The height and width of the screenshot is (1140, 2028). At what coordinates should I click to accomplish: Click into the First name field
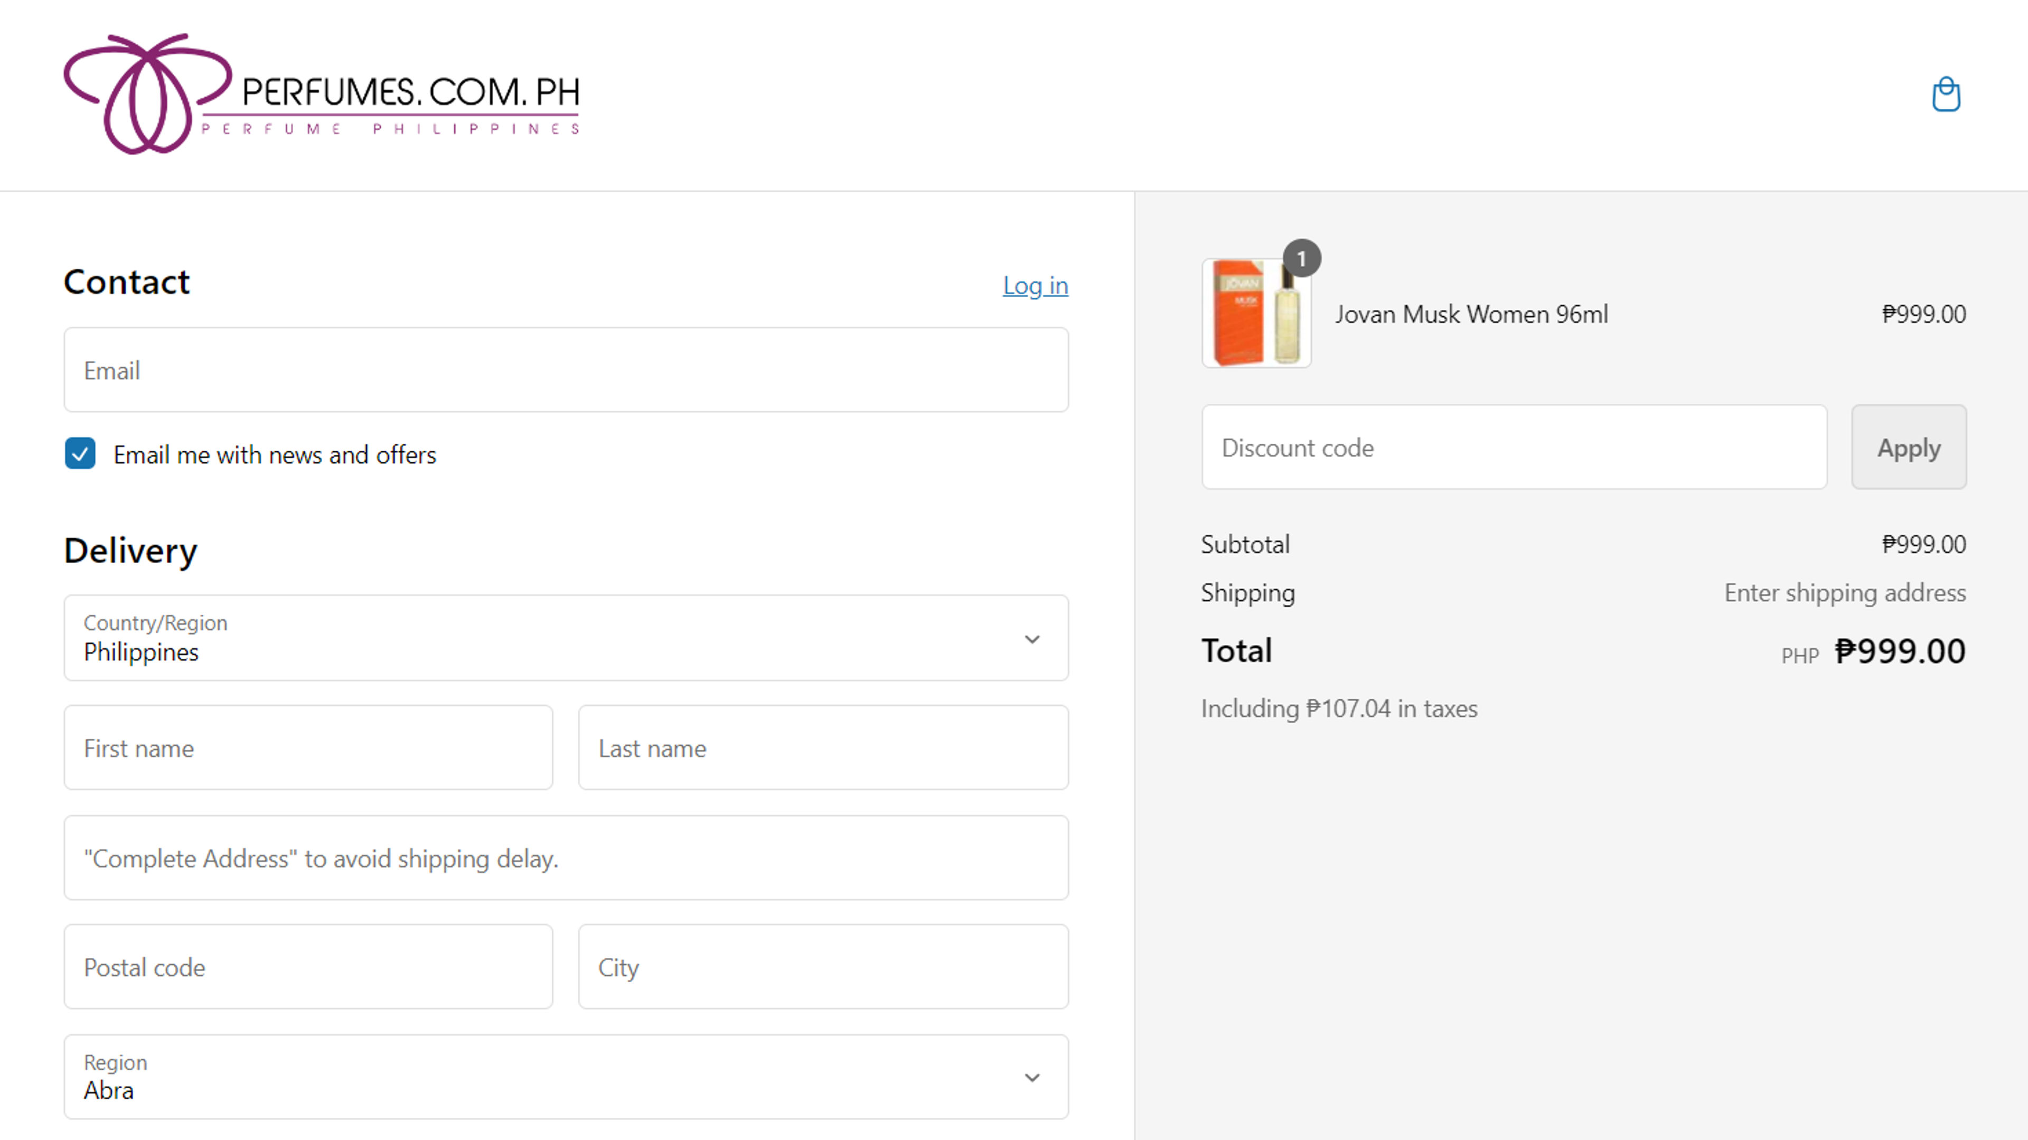(x=308, y=747)
